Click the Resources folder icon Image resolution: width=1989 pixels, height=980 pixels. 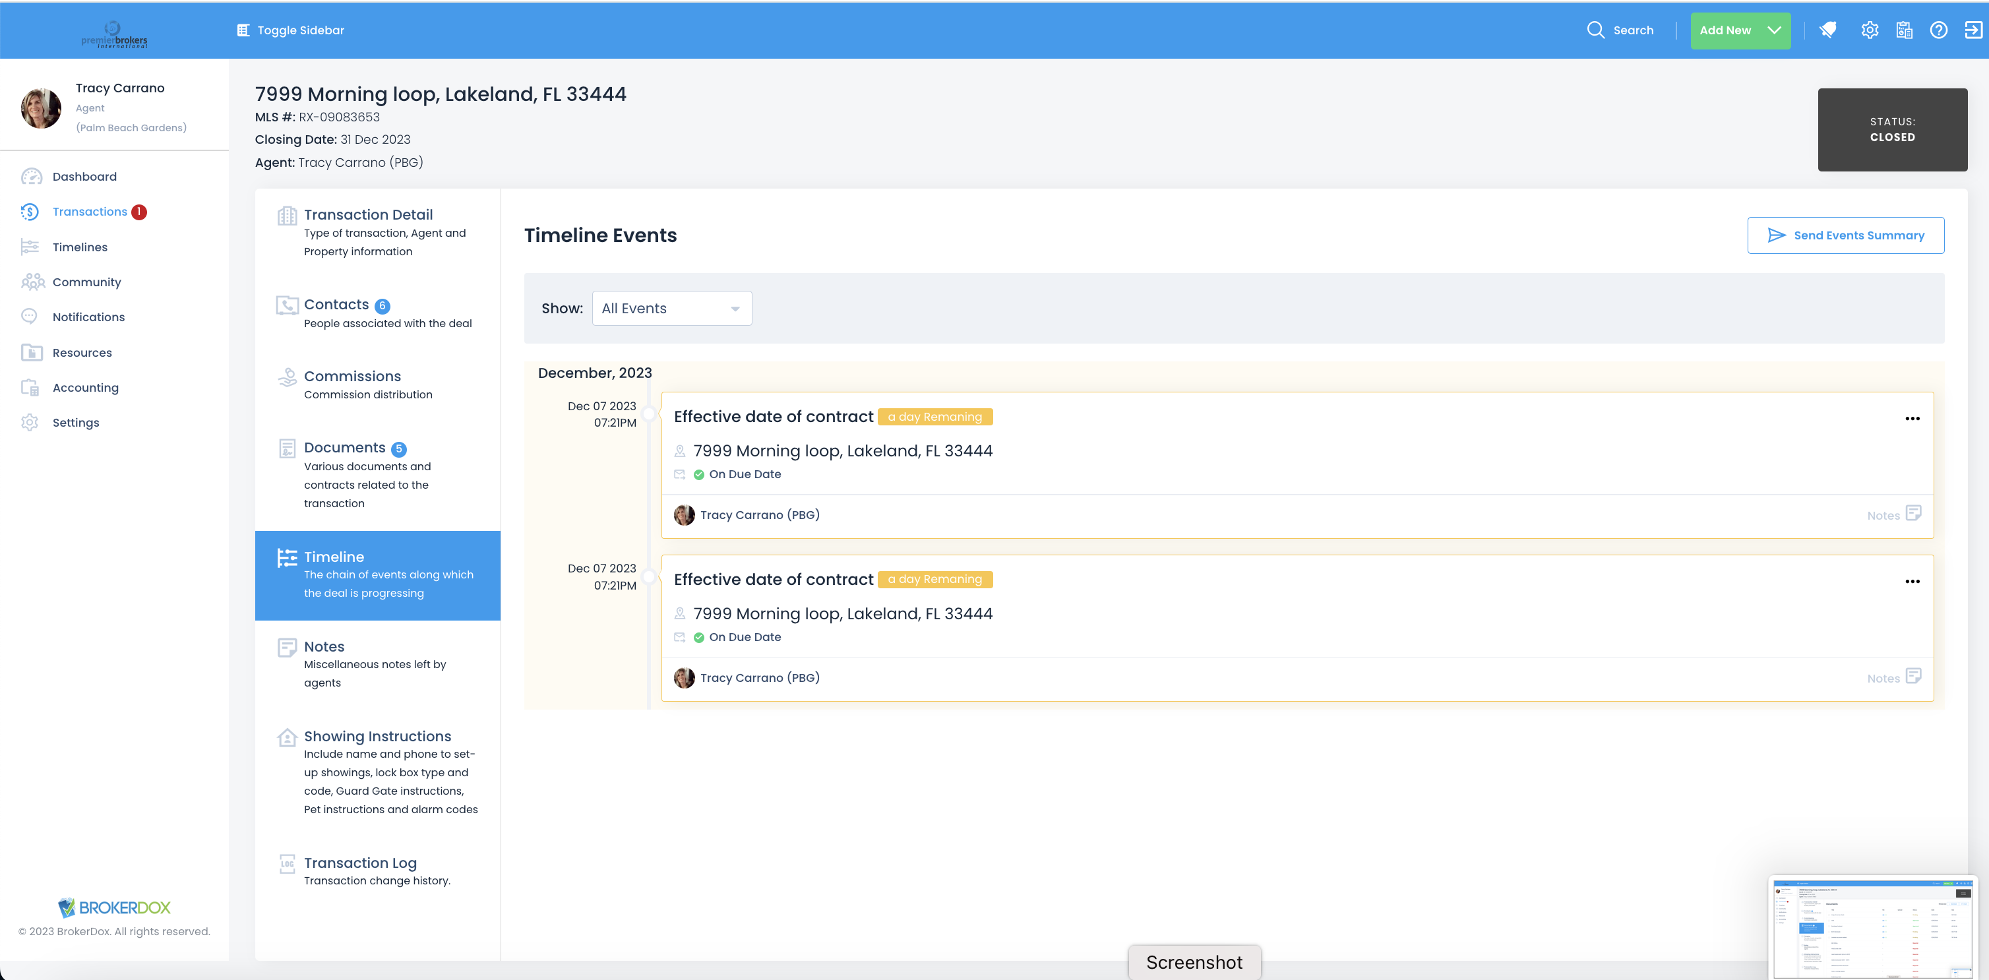32,352
